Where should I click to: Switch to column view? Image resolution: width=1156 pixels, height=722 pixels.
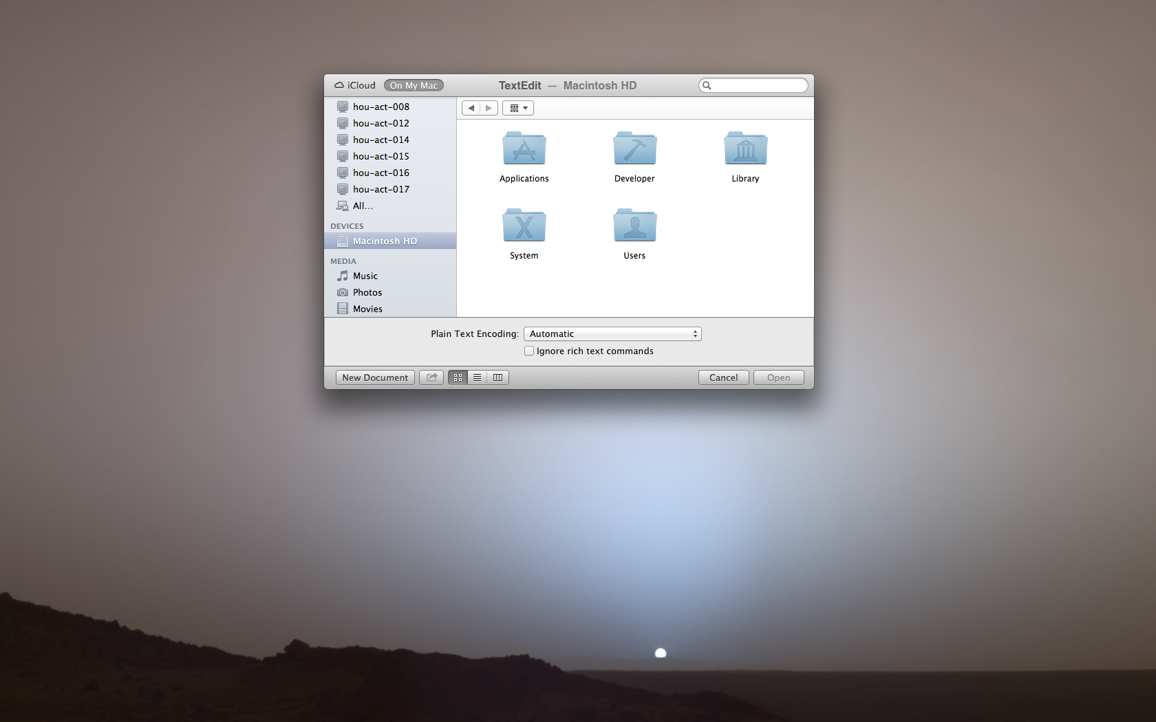497,378
